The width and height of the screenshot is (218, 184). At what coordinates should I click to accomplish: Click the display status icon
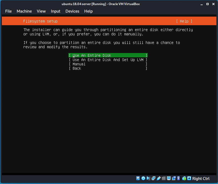pos(168,178)
